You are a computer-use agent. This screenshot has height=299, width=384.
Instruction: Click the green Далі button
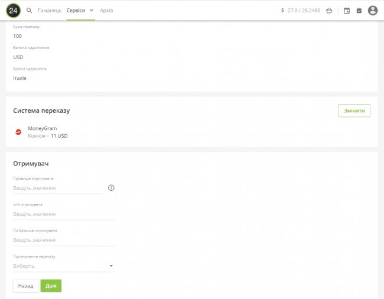tap(51, 286)
